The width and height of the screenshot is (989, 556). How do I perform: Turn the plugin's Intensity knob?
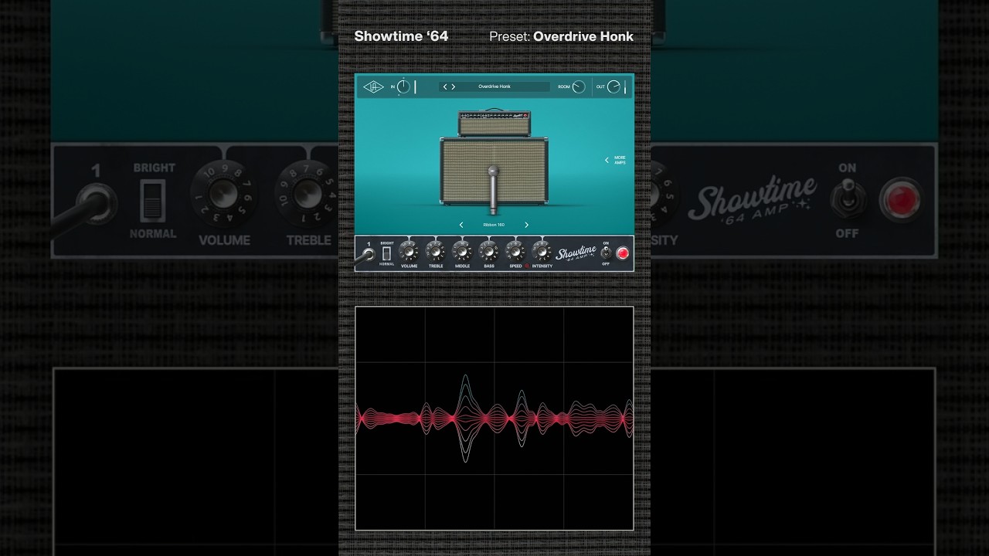(542, 251)
